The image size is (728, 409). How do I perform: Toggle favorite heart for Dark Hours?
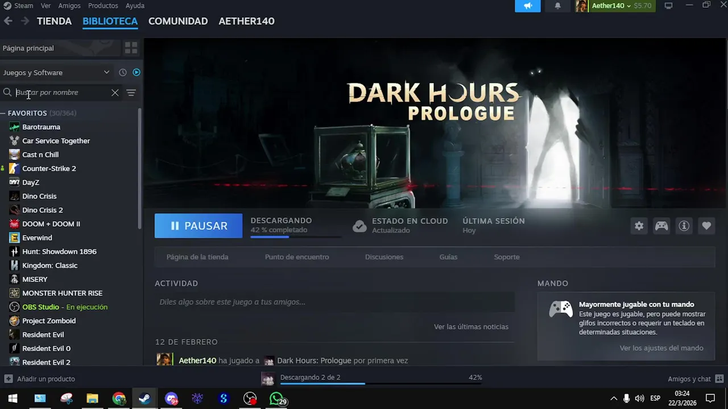pyautogui.click(x=706, y=226)
